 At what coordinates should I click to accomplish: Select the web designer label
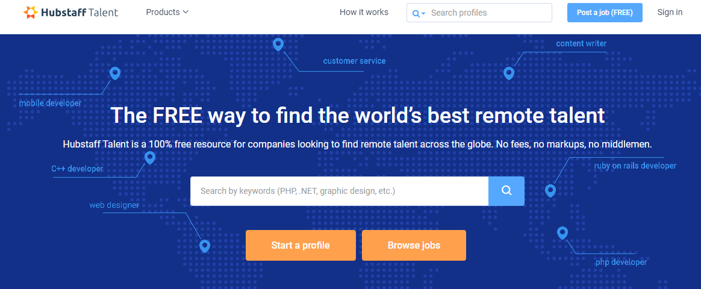[114, 205]
